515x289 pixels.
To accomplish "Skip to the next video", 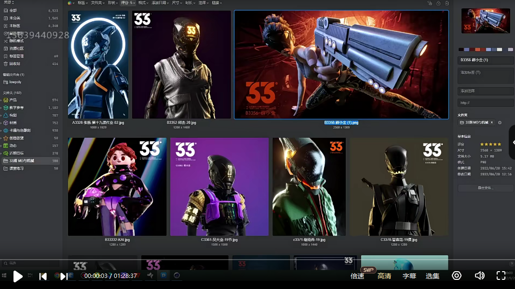I will pyautogui.click(x=64, y=276).
